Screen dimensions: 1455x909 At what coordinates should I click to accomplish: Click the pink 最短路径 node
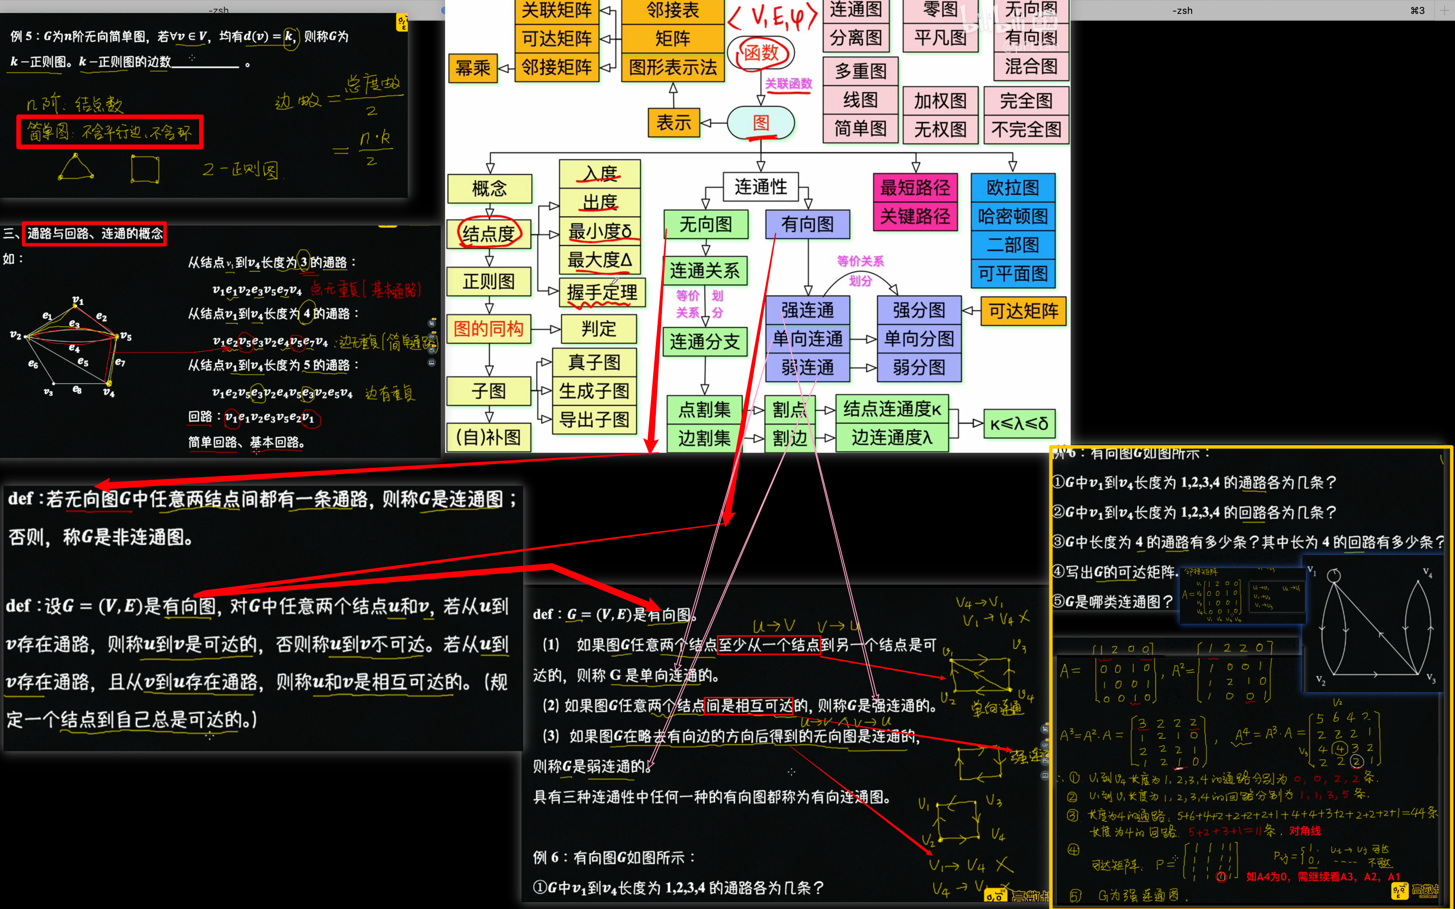(915, 188)
